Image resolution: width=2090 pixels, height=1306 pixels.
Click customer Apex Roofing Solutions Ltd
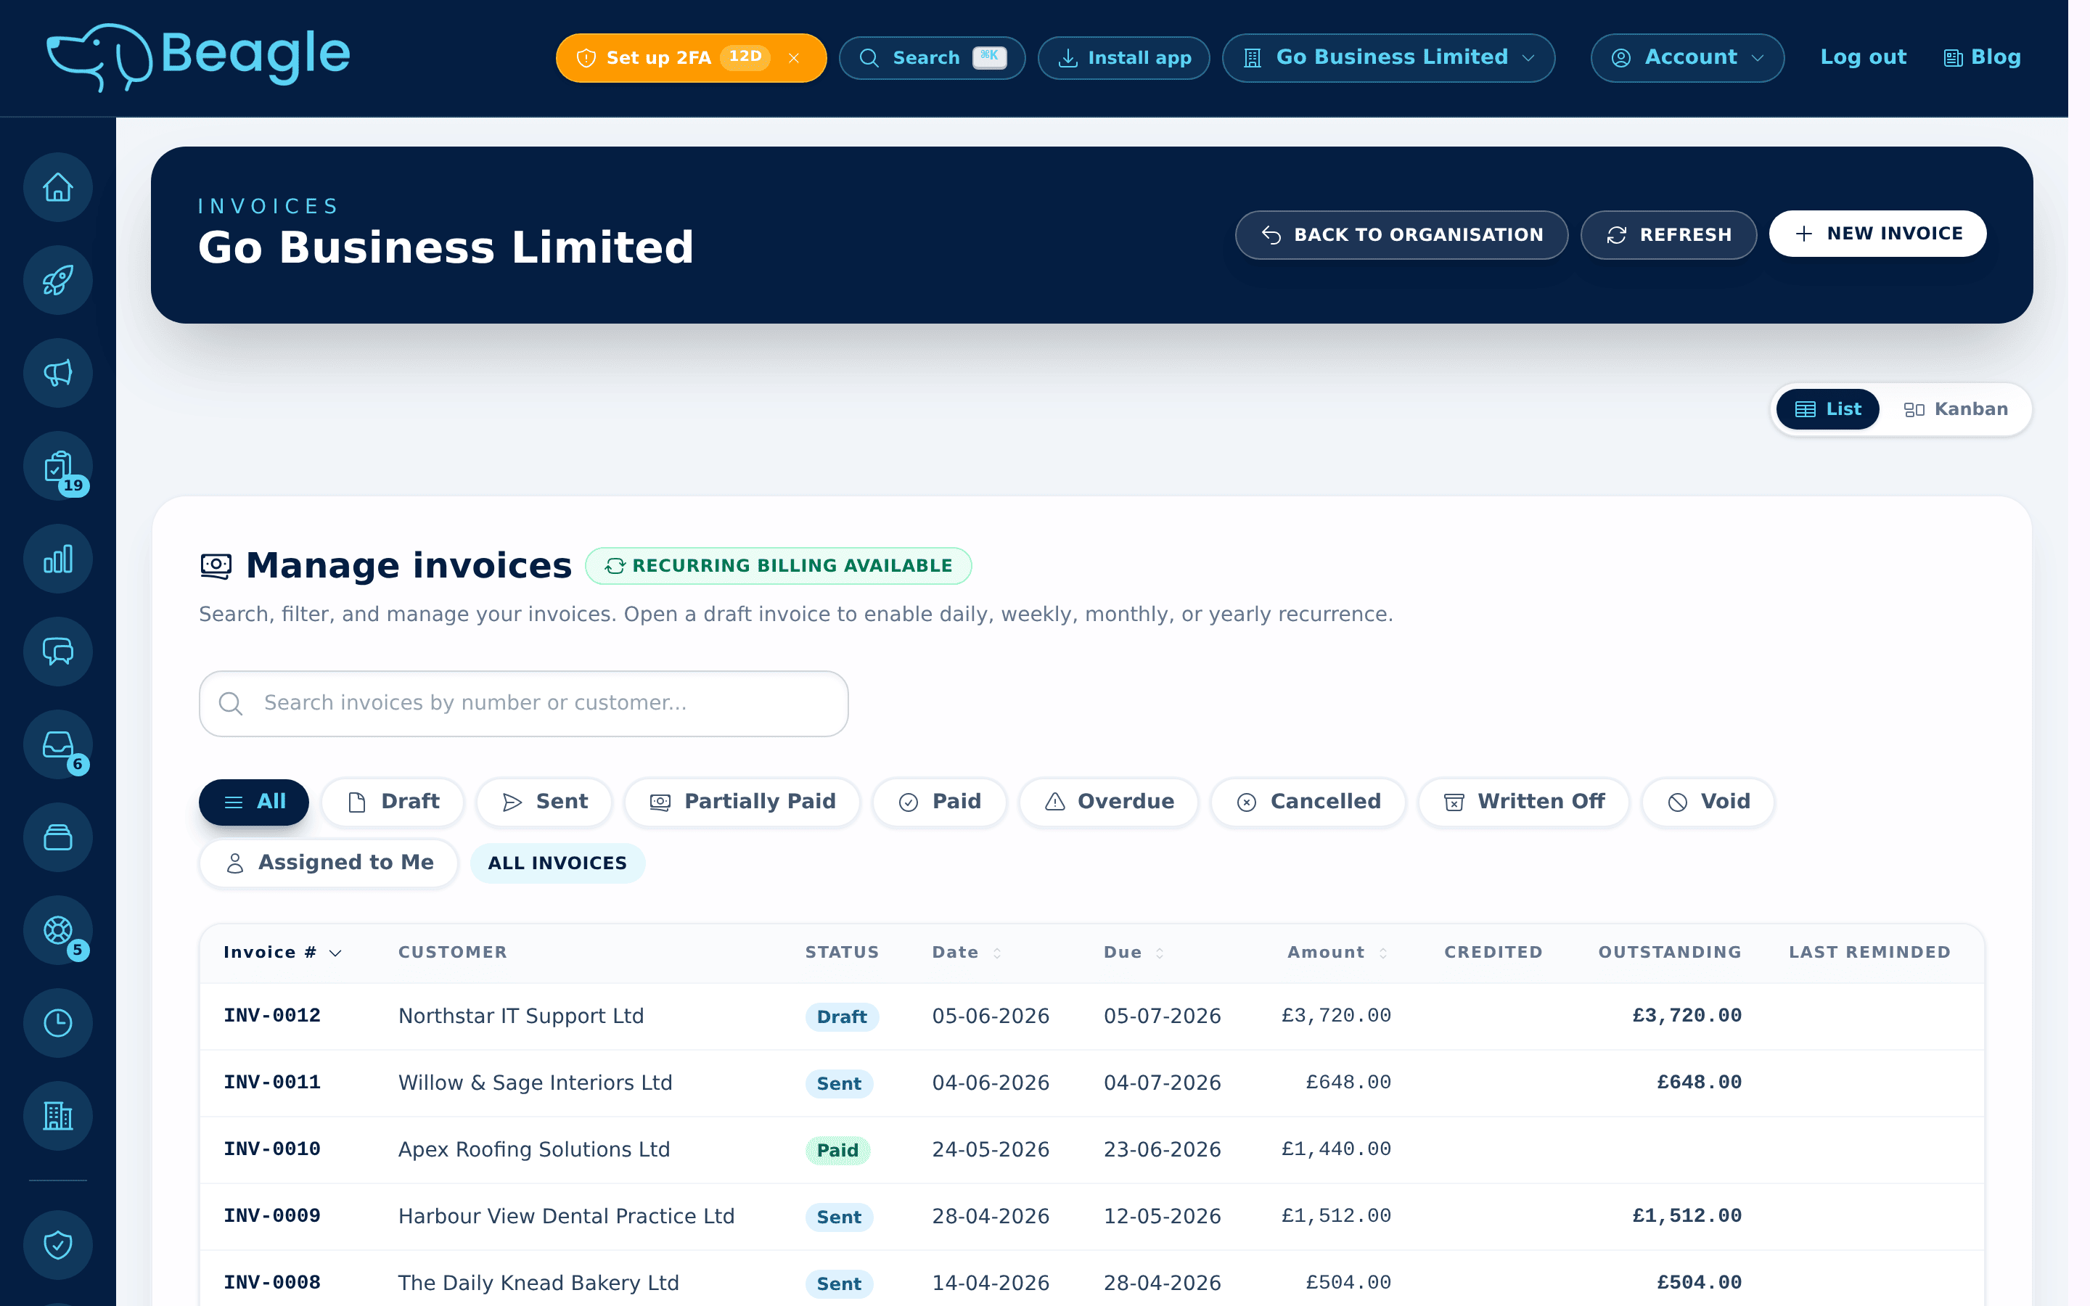tap(533, 1149)
